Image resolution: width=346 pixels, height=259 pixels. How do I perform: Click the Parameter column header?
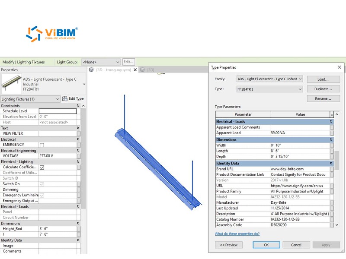coord(243,114)
